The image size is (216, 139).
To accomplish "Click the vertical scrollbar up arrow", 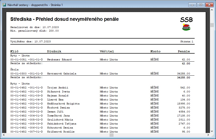I will tap(212, 10).
